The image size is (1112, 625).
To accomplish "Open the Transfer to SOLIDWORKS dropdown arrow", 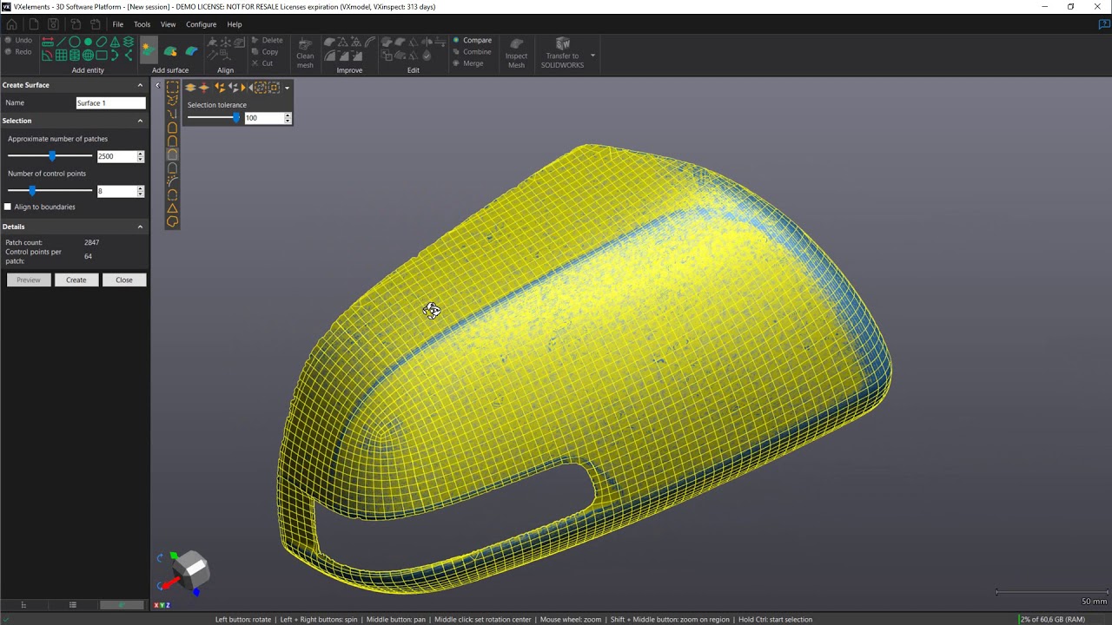I will pos(592,56).
